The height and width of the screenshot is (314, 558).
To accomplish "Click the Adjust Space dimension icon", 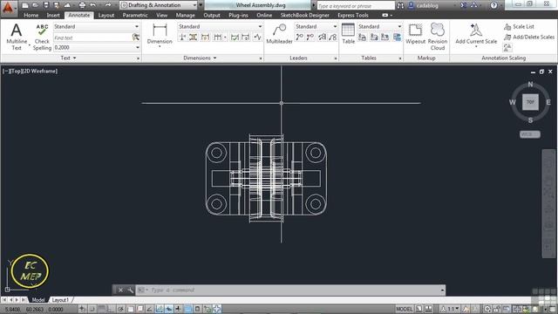I will (194, 37).
